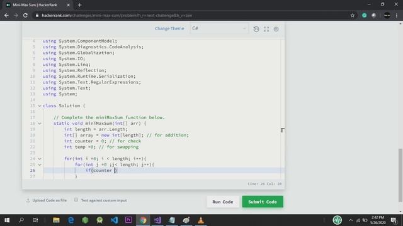Open the green Grammarly extension icon

click(364, 15)
